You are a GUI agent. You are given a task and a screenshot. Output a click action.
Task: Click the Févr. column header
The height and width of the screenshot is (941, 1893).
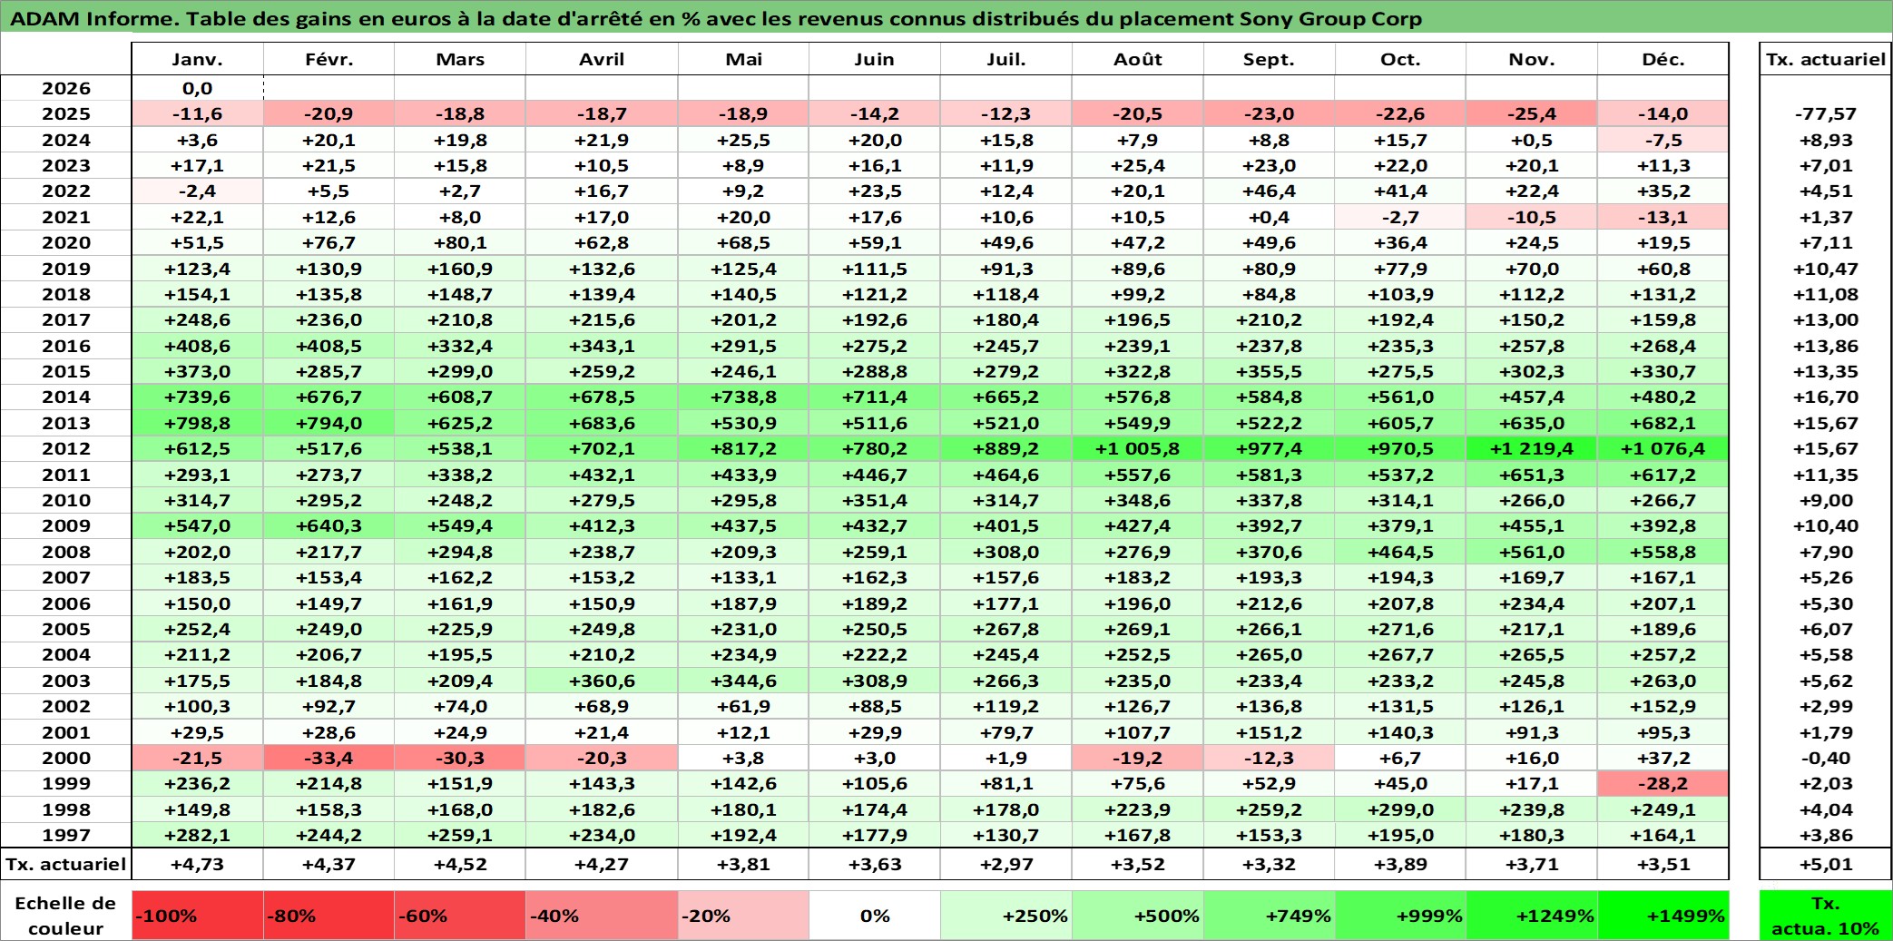point(329,59)
